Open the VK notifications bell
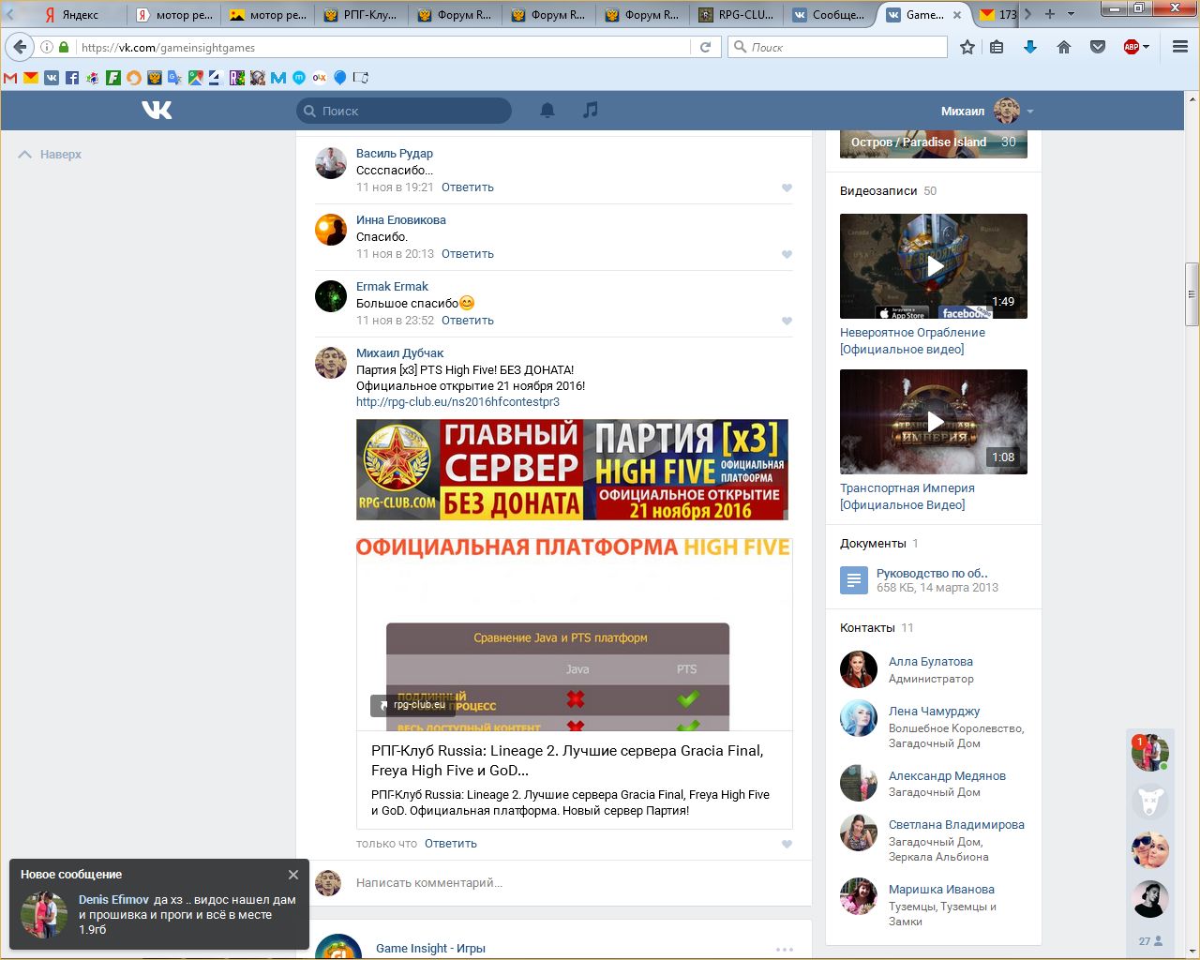 pyautogui.click(x=547, y=111)
